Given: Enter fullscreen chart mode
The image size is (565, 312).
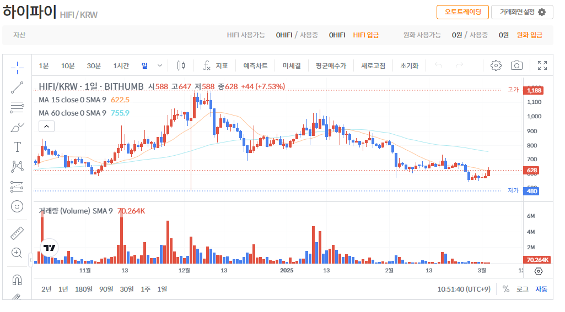Looking at the screenshot, I should [x=542, y=65].
